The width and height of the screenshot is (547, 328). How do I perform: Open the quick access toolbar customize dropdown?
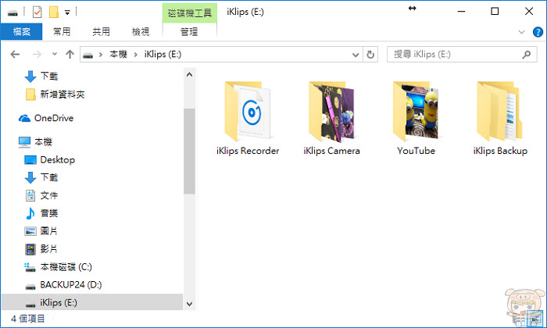point(67,13)
